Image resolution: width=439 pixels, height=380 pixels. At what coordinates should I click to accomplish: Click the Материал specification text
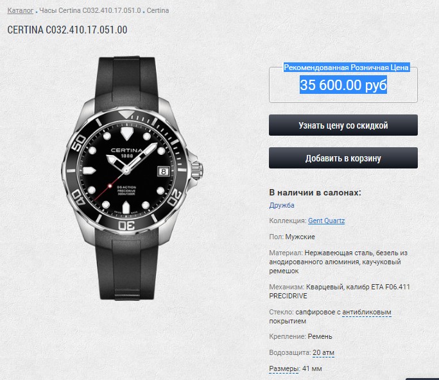[x=338, y=262]
